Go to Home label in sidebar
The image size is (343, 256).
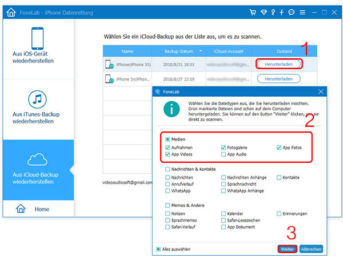point(42,209)
